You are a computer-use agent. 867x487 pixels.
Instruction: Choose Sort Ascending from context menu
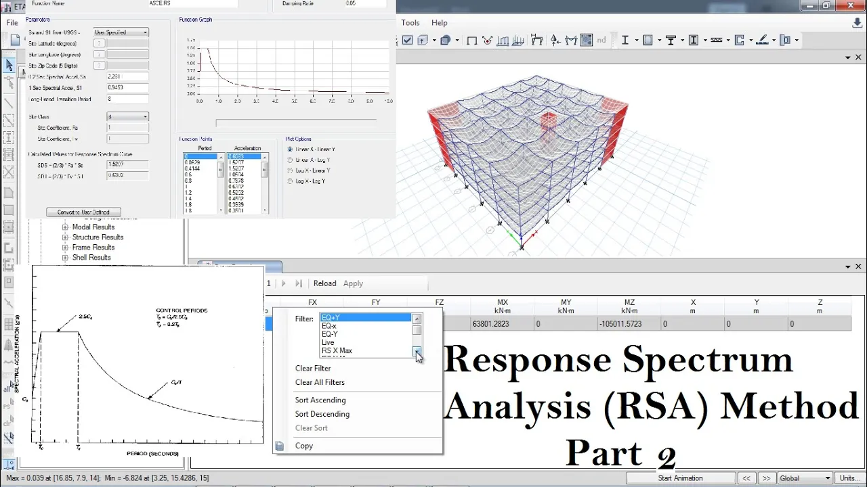point(320,400)
